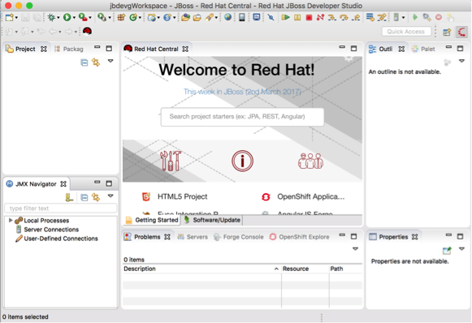Click the circled info icon on Red Hat Central

point(242,161)
